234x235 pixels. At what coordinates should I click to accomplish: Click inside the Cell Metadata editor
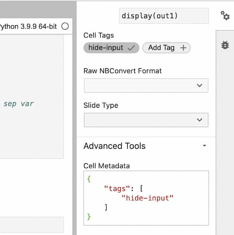[x=146, y=198]
